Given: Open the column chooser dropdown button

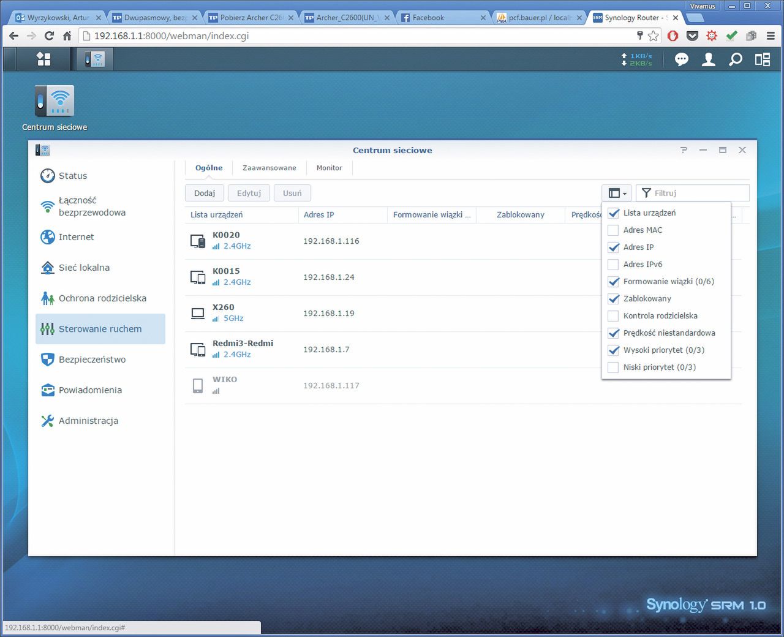Looking at the screenshot, I should point(617,193).
